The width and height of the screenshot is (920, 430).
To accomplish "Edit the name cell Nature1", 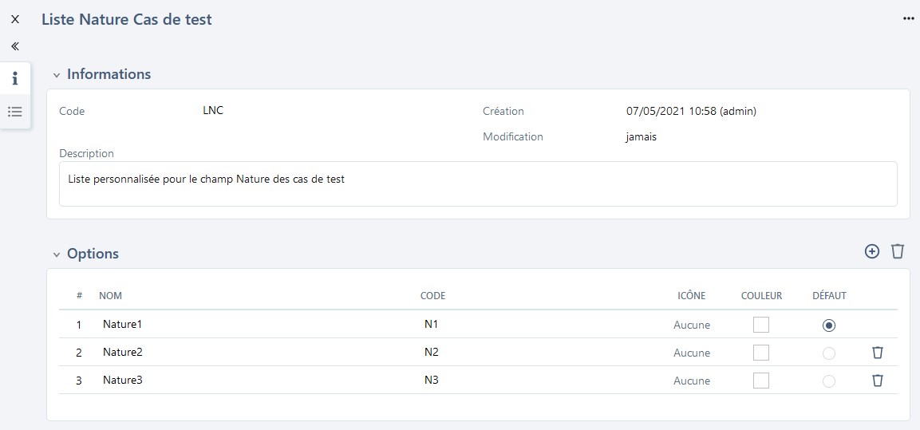I will [x=123, y=324].
